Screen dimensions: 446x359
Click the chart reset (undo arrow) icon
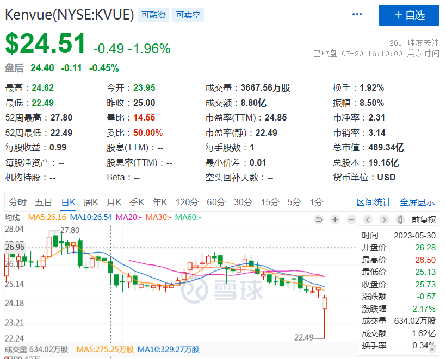coord(319,219)
